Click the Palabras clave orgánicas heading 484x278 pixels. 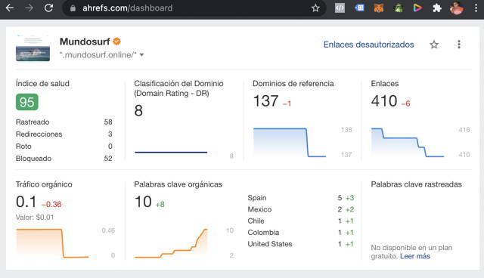(x=178, y=184)
